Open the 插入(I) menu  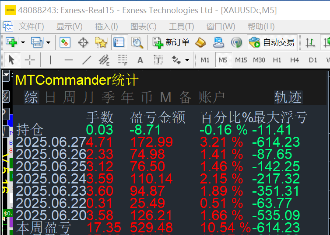point(106,27)
